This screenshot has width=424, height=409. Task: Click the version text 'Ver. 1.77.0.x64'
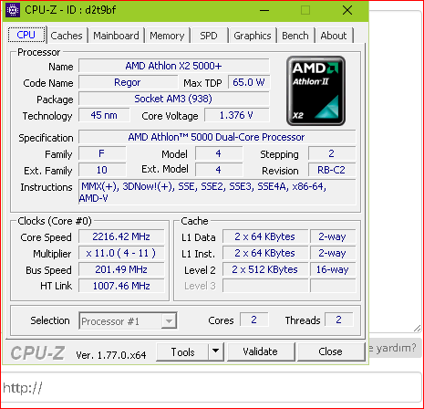click(x=111, y=355)
